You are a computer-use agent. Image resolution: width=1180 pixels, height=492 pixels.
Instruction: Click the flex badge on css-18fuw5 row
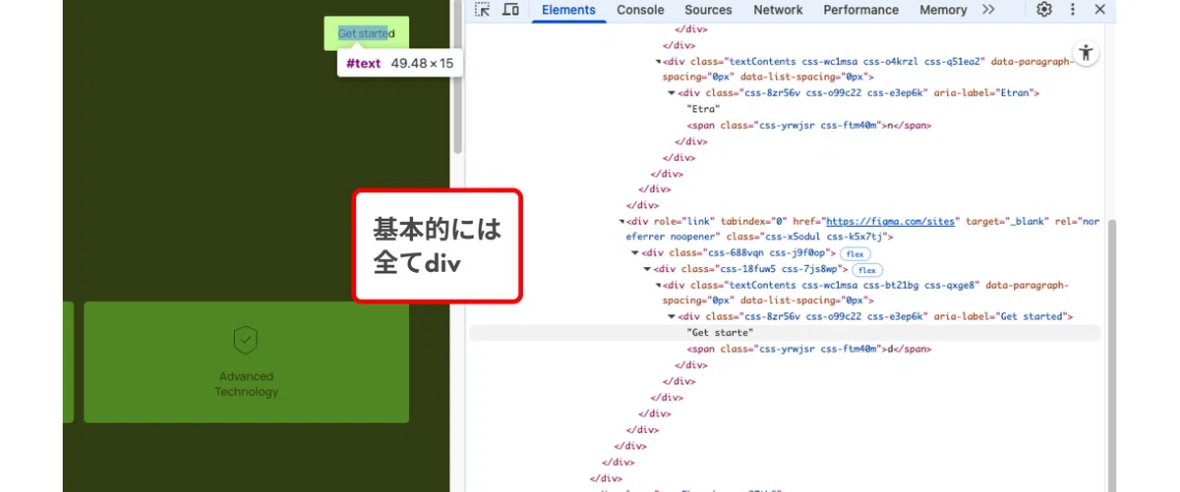[867, 269]
